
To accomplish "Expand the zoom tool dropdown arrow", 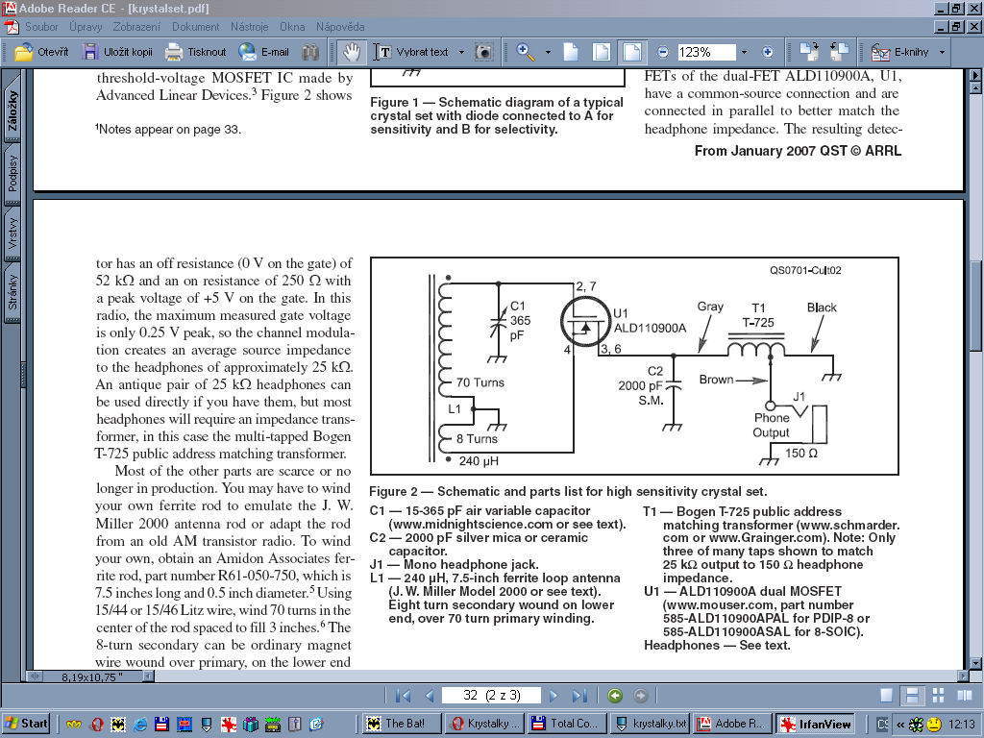I will click(548, 52).
